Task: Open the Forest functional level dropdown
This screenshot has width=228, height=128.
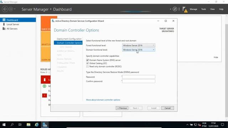Action: (139, 46)
